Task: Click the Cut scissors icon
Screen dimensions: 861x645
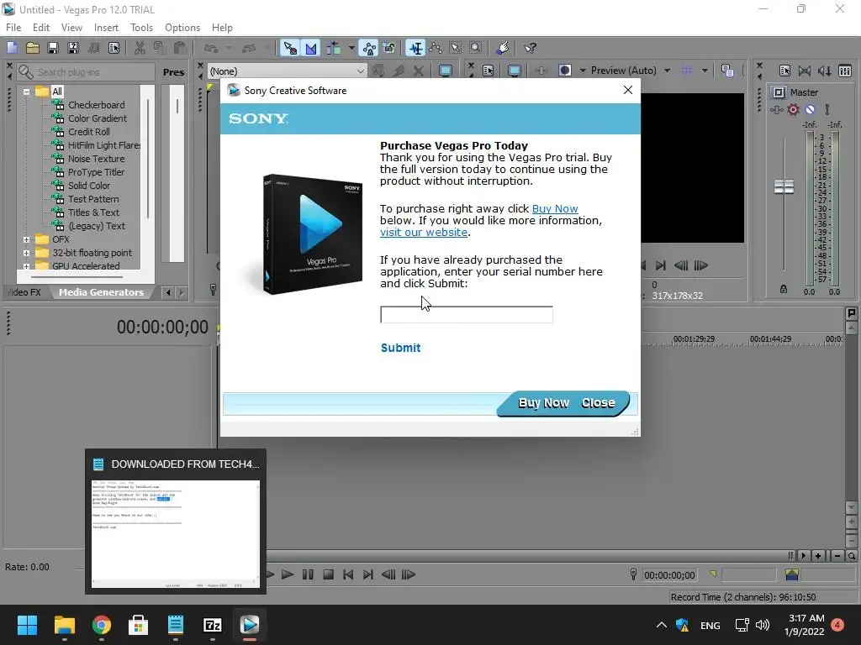Action: point(140,48)
